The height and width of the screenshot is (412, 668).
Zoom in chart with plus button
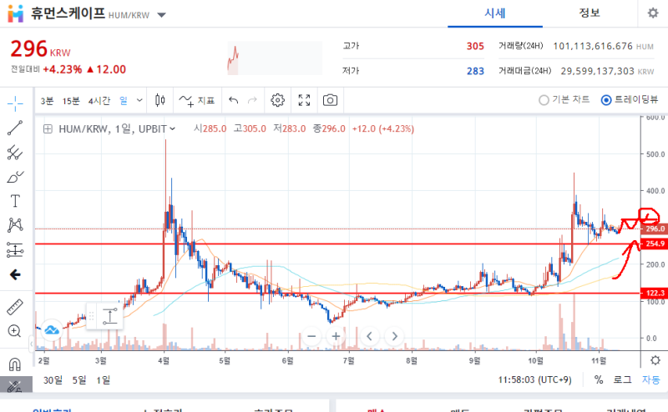(x=336, y=336)
